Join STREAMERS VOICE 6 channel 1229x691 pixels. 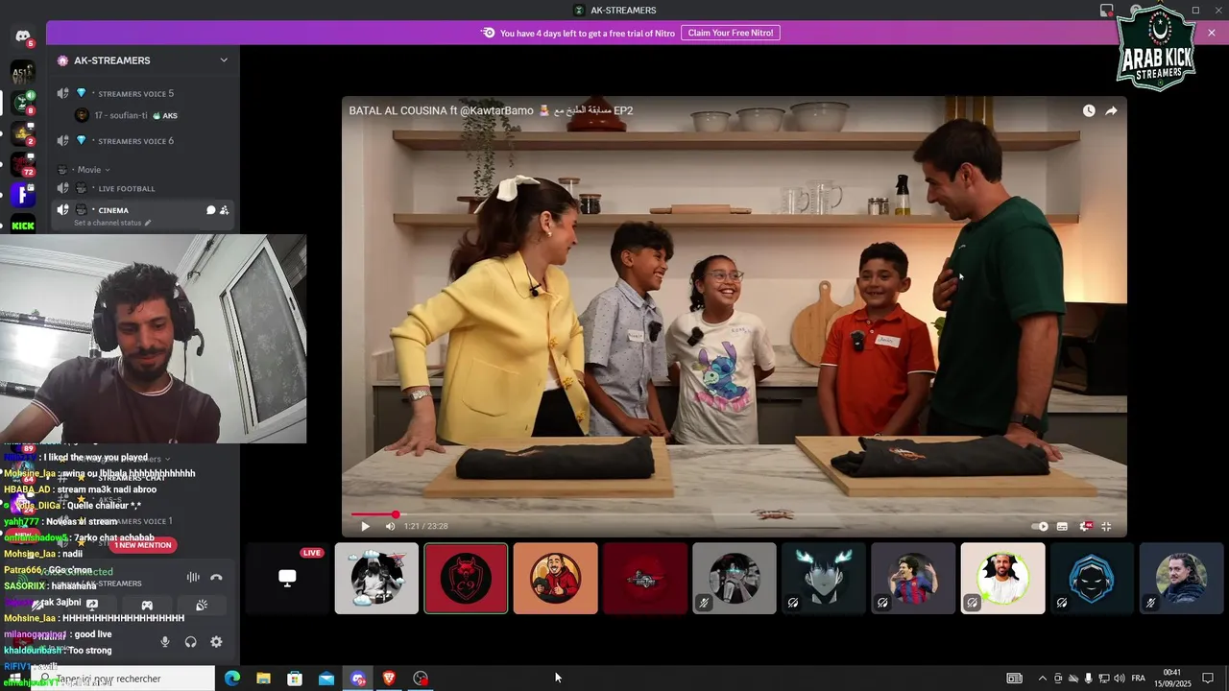(x=143, y=141)
